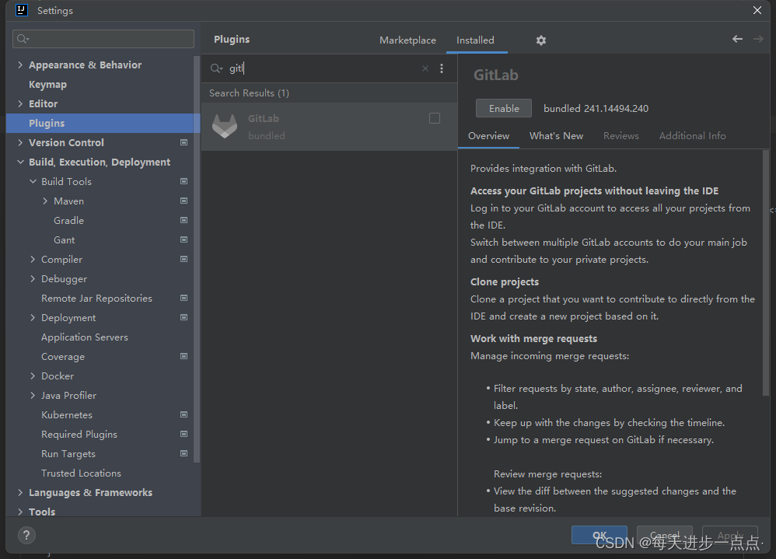Click the plugins settings gear icon
Image resolution: width=776 pixels, height=559 pixels.
pyautogui.click(x=541, y=40)
